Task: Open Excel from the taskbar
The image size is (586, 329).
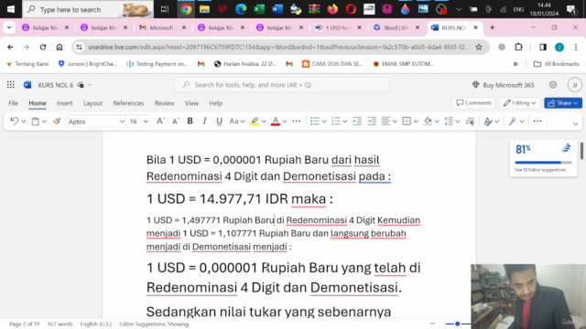Action: point(259,9)
